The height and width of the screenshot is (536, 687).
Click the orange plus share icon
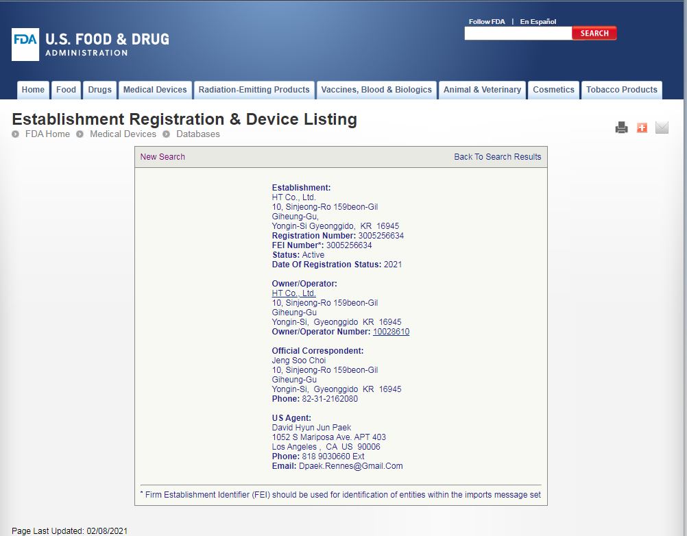(642, 127)
